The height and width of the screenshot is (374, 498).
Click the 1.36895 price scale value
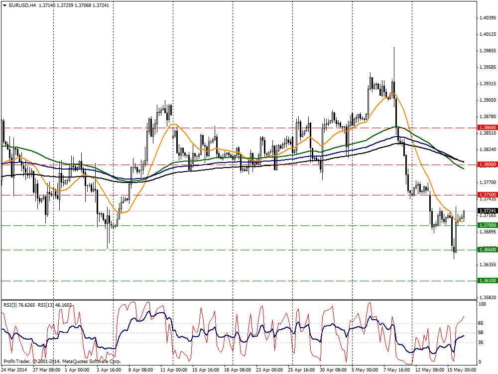[488, 232]
